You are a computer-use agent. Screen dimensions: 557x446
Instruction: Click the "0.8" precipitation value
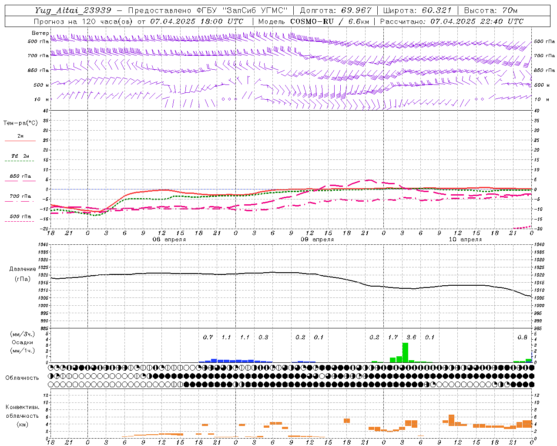[x=522, y=338]
